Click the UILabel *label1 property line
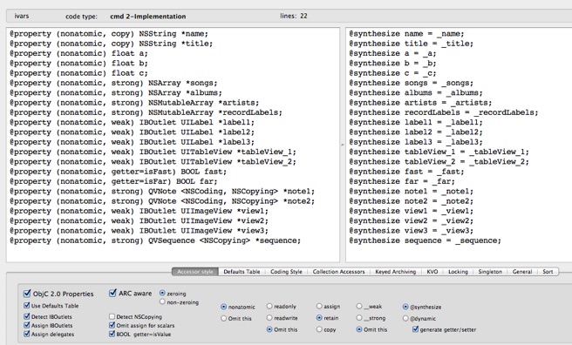 click(132, 123)
